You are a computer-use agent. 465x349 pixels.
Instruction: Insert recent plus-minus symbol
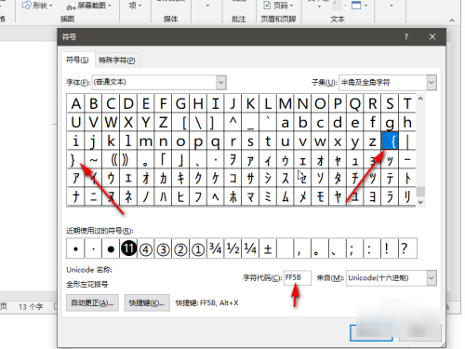click(268, 248)
